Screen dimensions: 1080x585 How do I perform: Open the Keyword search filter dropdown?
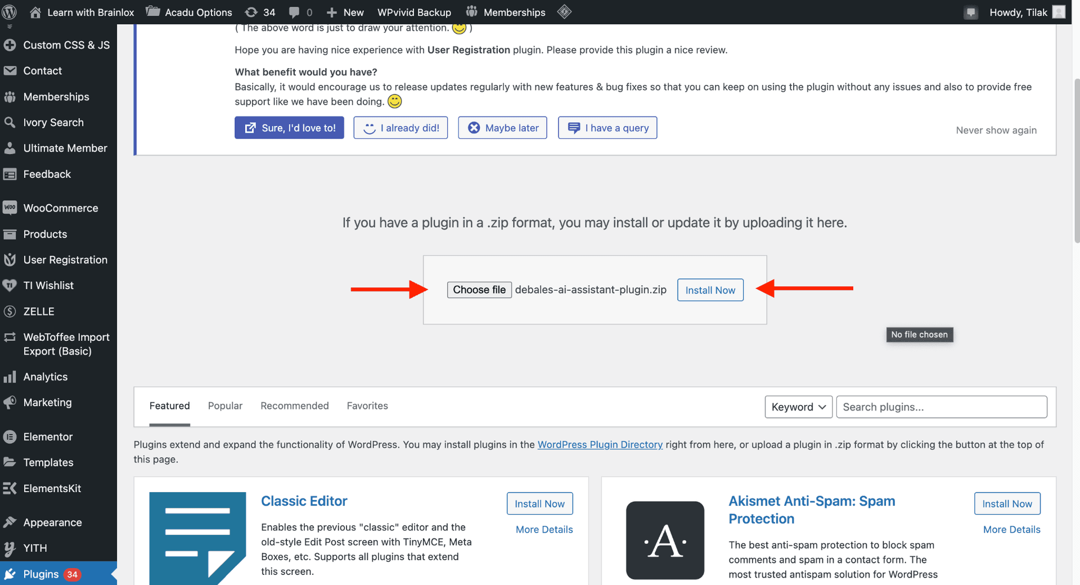pyautogui.click(x=798, y=407)
